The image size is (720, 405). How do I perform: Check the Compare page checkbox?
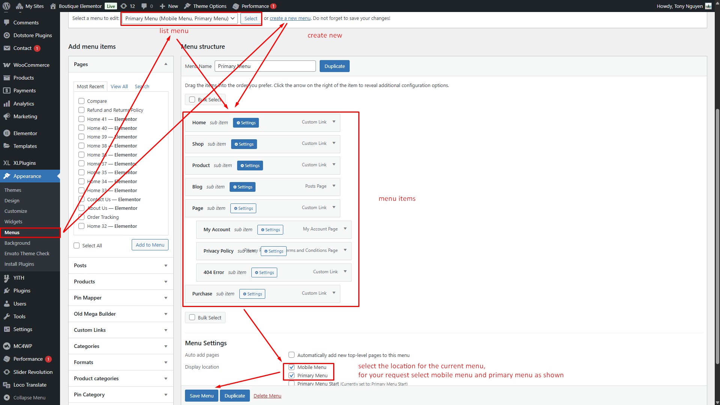pos(81,101)
